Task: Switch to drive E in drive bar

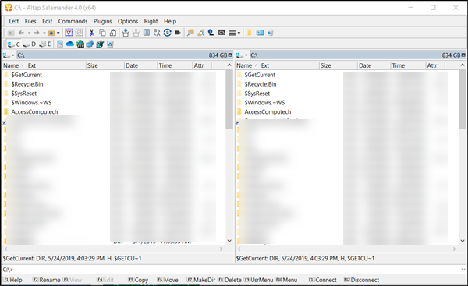Action: pos(45,44)
